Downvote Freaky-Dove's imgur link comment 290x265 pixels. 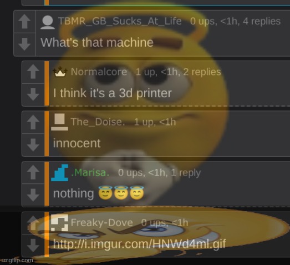[x=33, y=246]
